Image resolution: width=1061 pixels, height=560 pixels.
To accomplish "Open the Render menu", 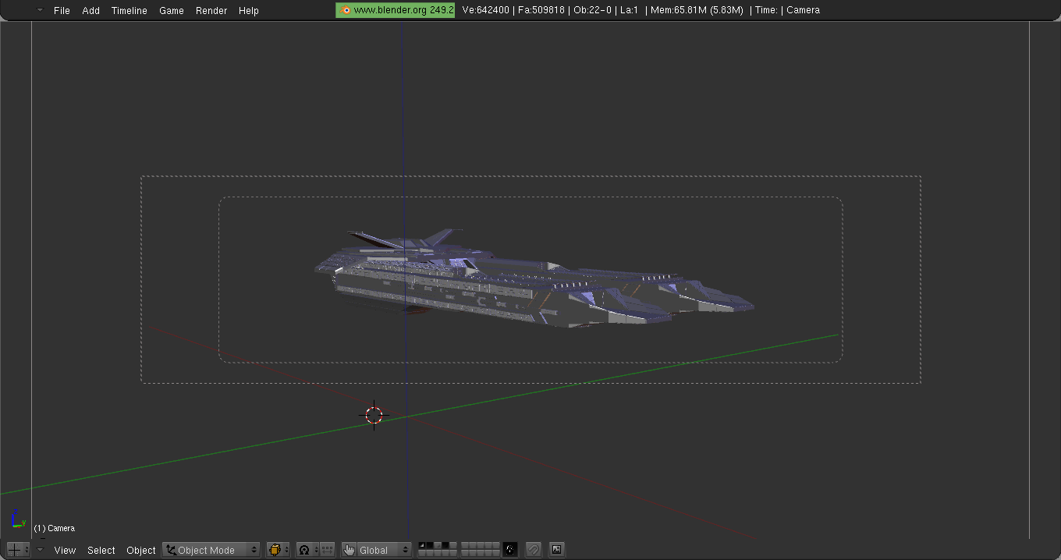I will tap(211, 10).
